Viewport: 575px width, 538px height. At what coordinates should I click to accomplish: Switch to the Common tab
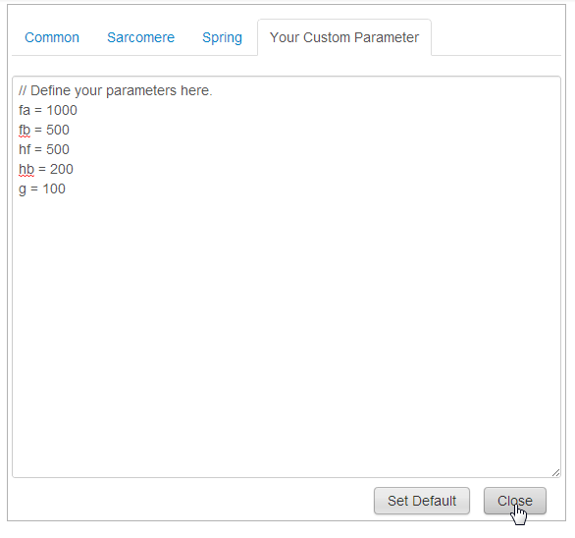click(x=52, y=37)
